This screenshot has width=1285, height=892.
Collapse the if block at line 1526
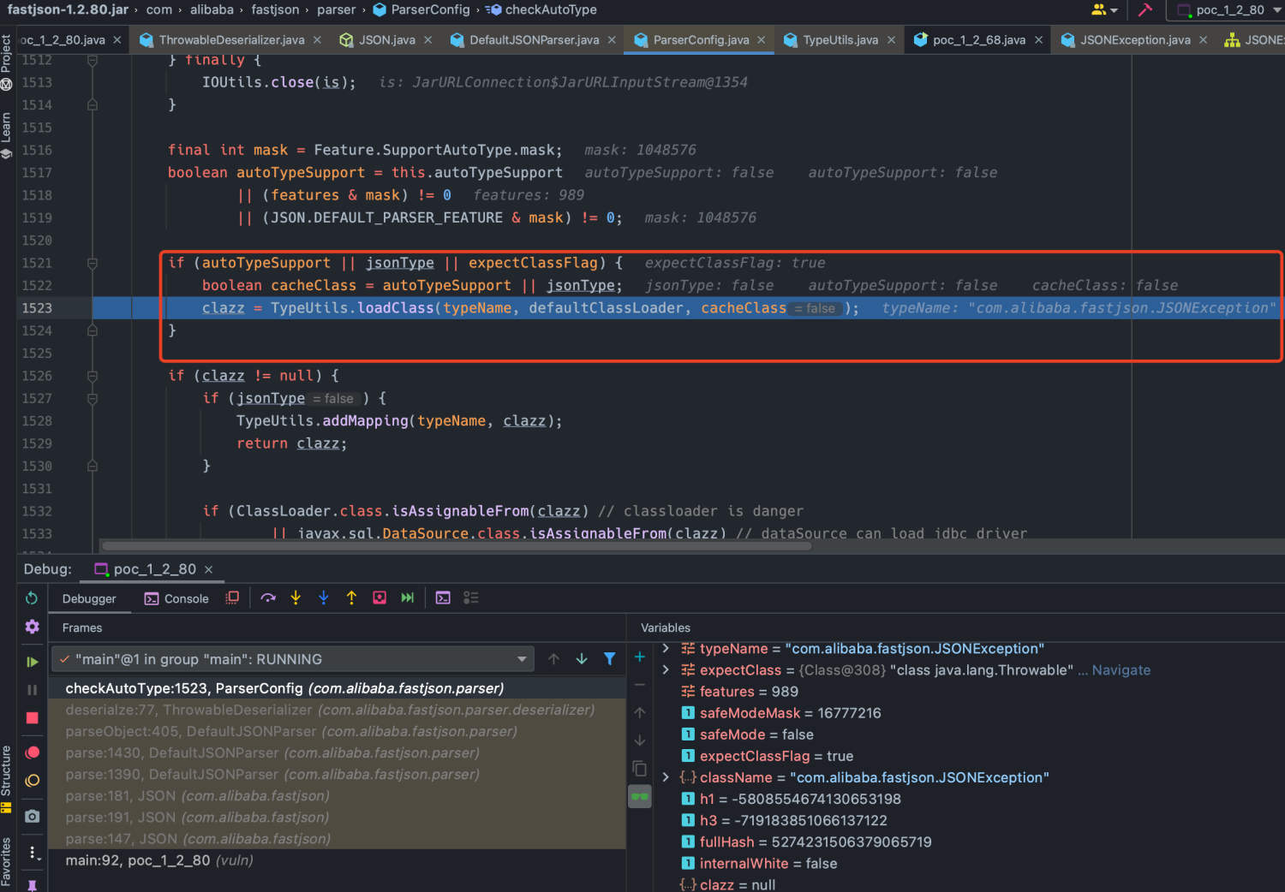[x=93, y=376]
